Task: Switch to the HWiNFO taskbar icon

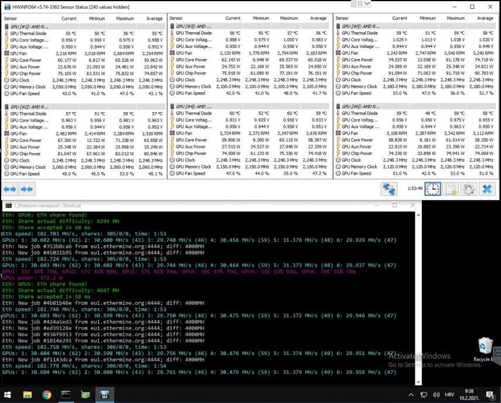Action: (x=104, y=395)
